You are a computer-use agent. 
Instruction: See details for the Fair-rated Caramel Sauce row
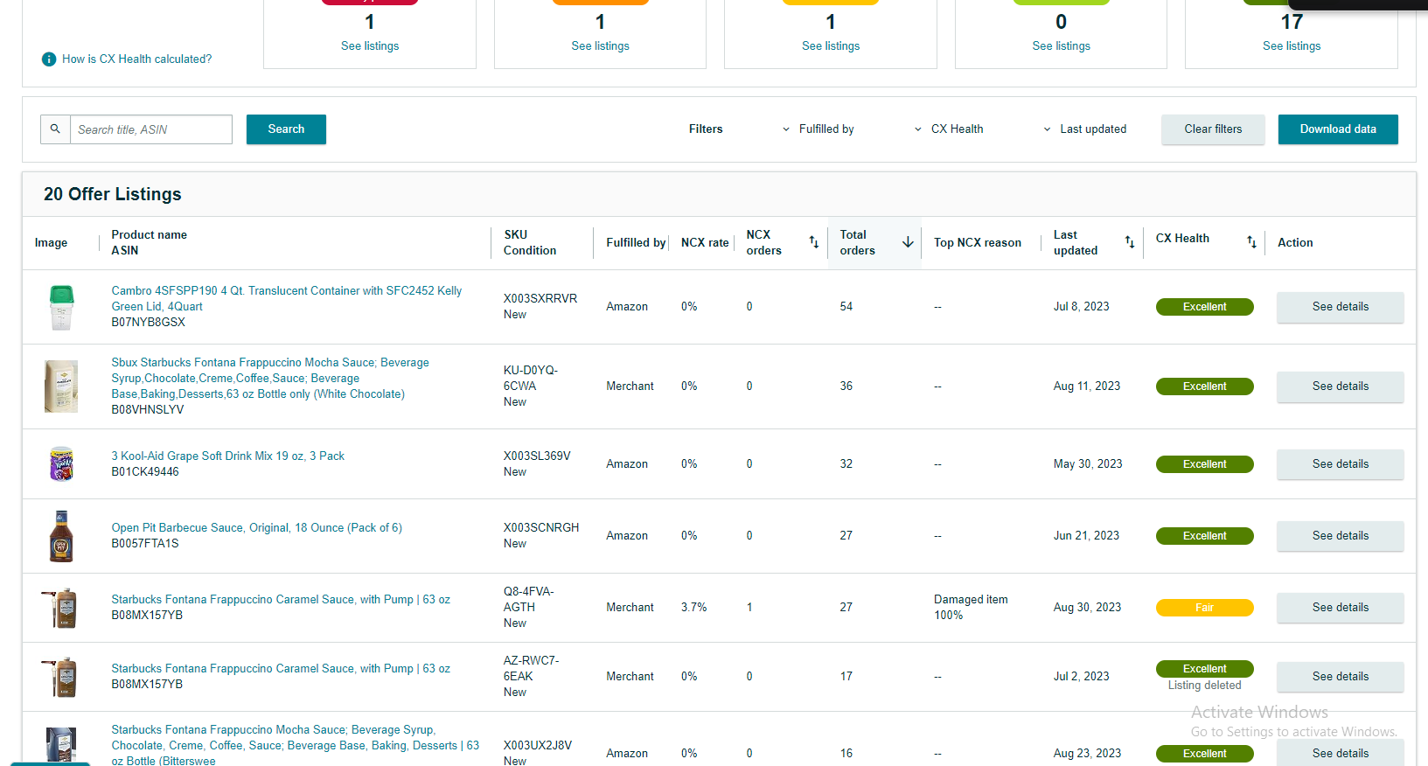tap(1341, 608)
